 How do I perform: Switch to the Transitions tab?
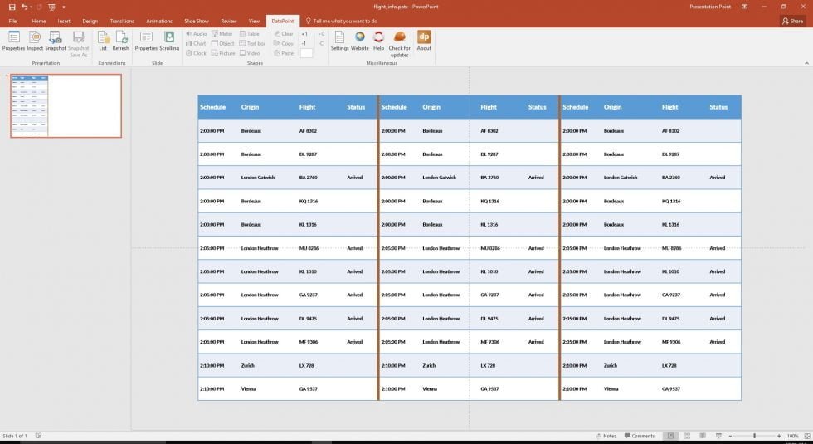(x=122, y=22)
